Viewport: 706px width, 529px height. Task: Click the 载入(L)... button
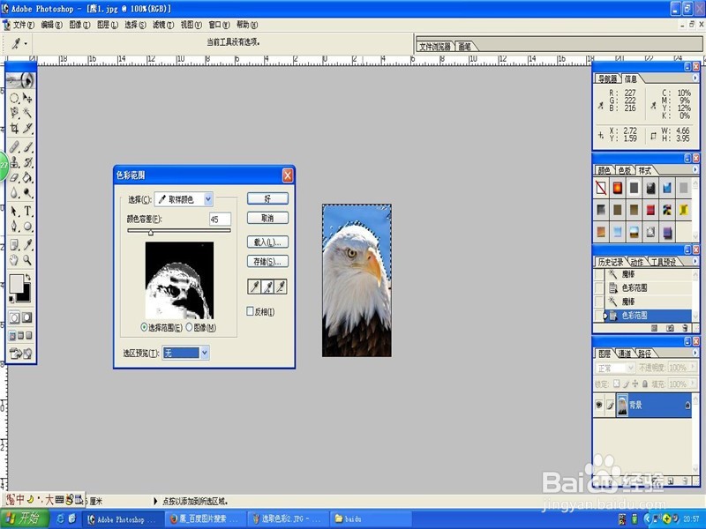click(267, 242)
